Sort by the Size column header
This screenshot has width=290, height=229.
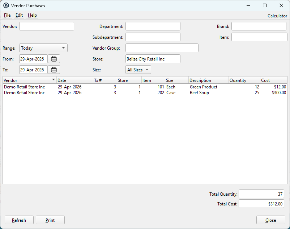(x=176, y=80)
